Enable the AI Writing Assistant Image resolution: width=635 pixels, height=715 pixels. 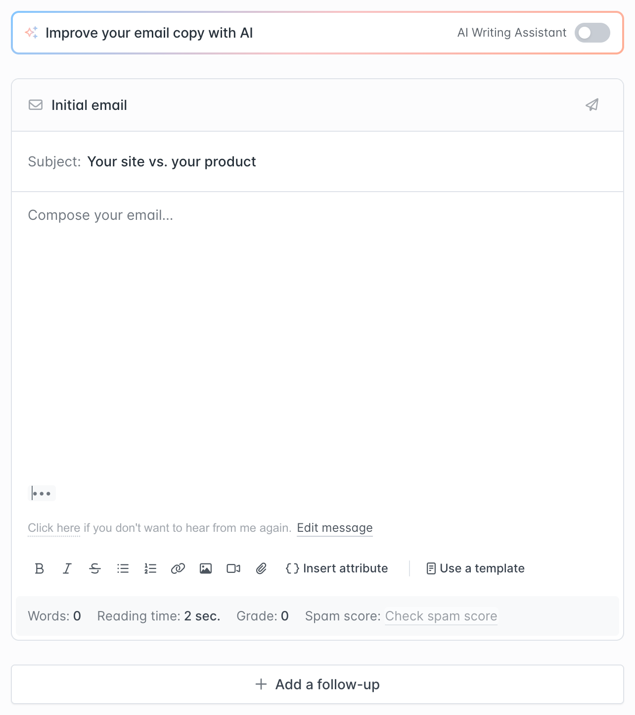click(x=592, y=33)
